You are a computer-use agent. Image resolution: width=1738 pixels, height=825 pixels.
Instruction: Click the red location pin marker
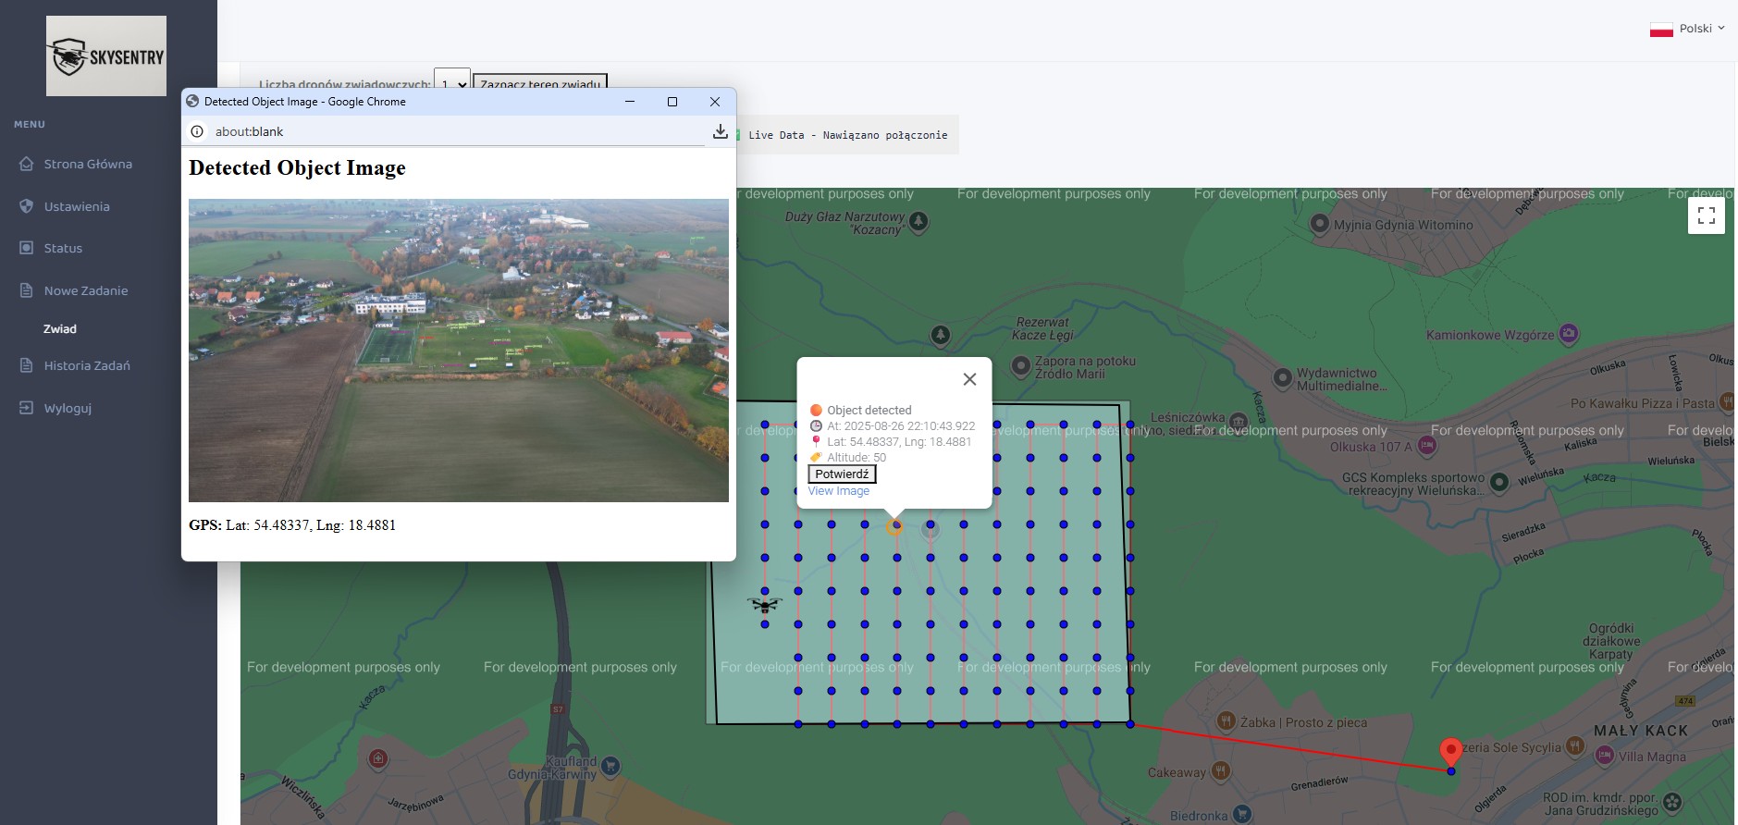coord(1450,753)
